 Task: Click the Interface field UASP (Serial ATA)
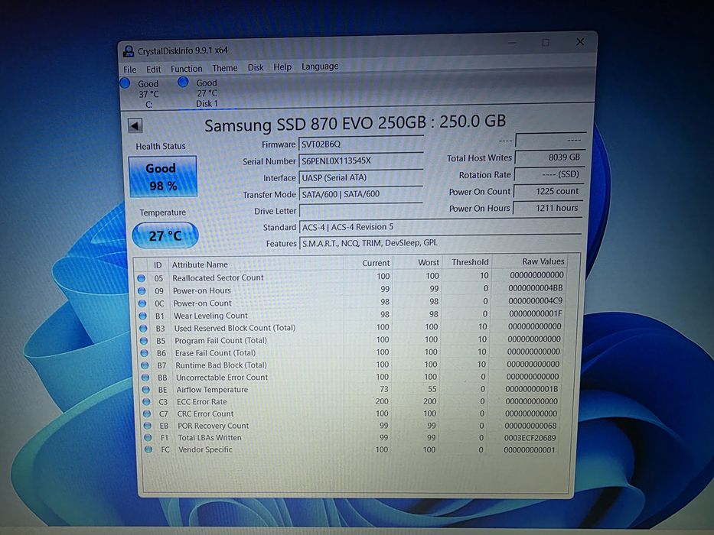tap(360, 177)
